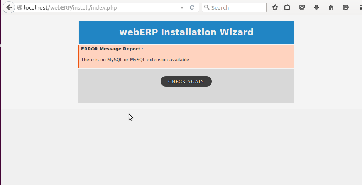Click the 'There is no MySQL' error text
This screenshot has height=185, width=362.
[135, 60]
